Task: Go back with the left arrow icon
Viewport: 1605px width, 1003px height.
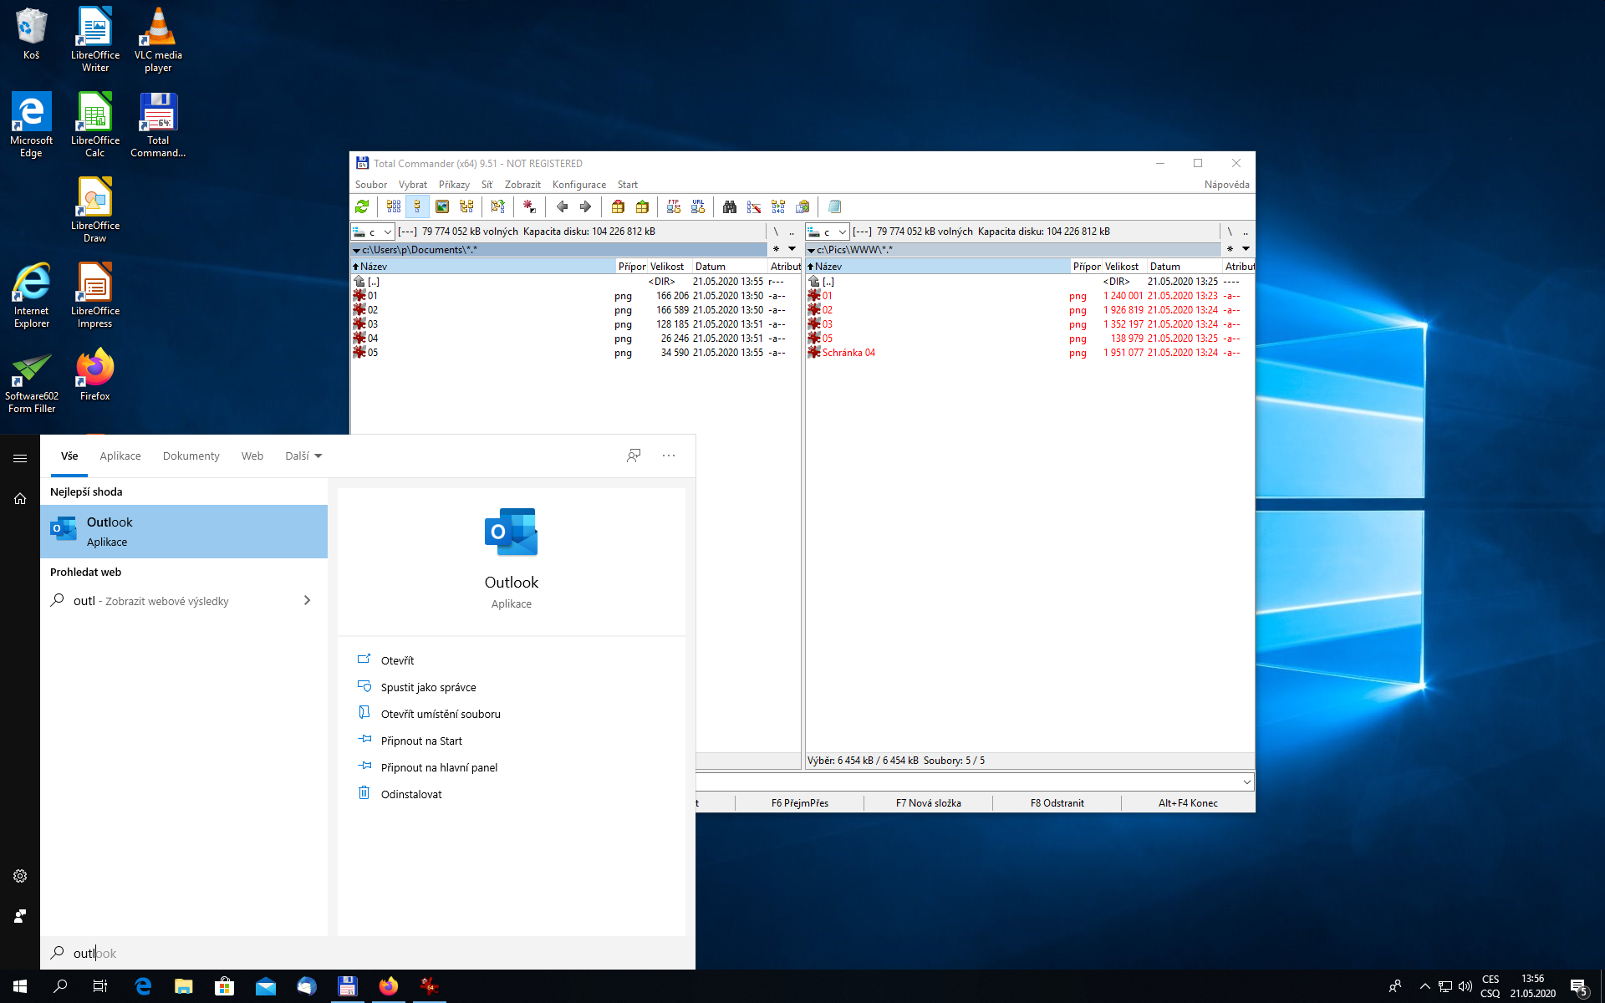Action: (562, 206)
